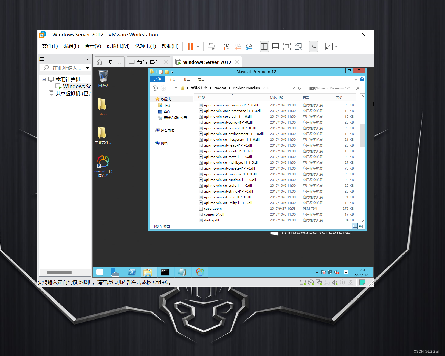
Task: Close the library panel
Action: 86,59
